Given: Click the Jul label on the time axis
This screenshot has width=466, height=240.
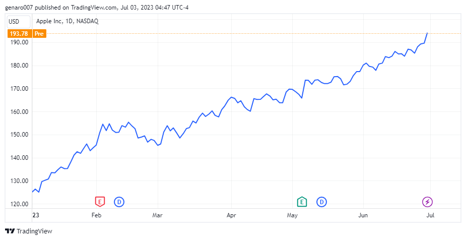Looking at the screenshot, I should pyautogui.click(x=430, y=215).
